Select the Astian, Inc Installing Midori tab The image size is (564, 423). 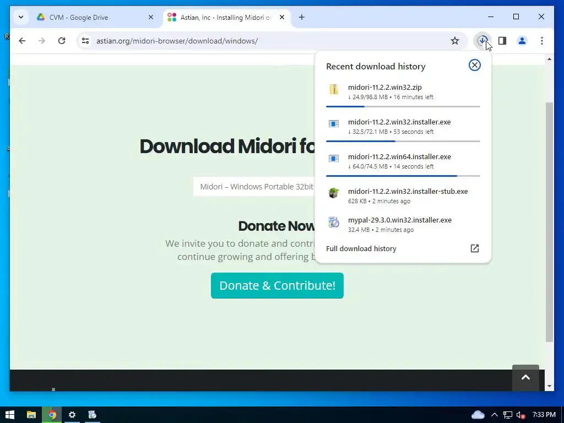(225, 17)
